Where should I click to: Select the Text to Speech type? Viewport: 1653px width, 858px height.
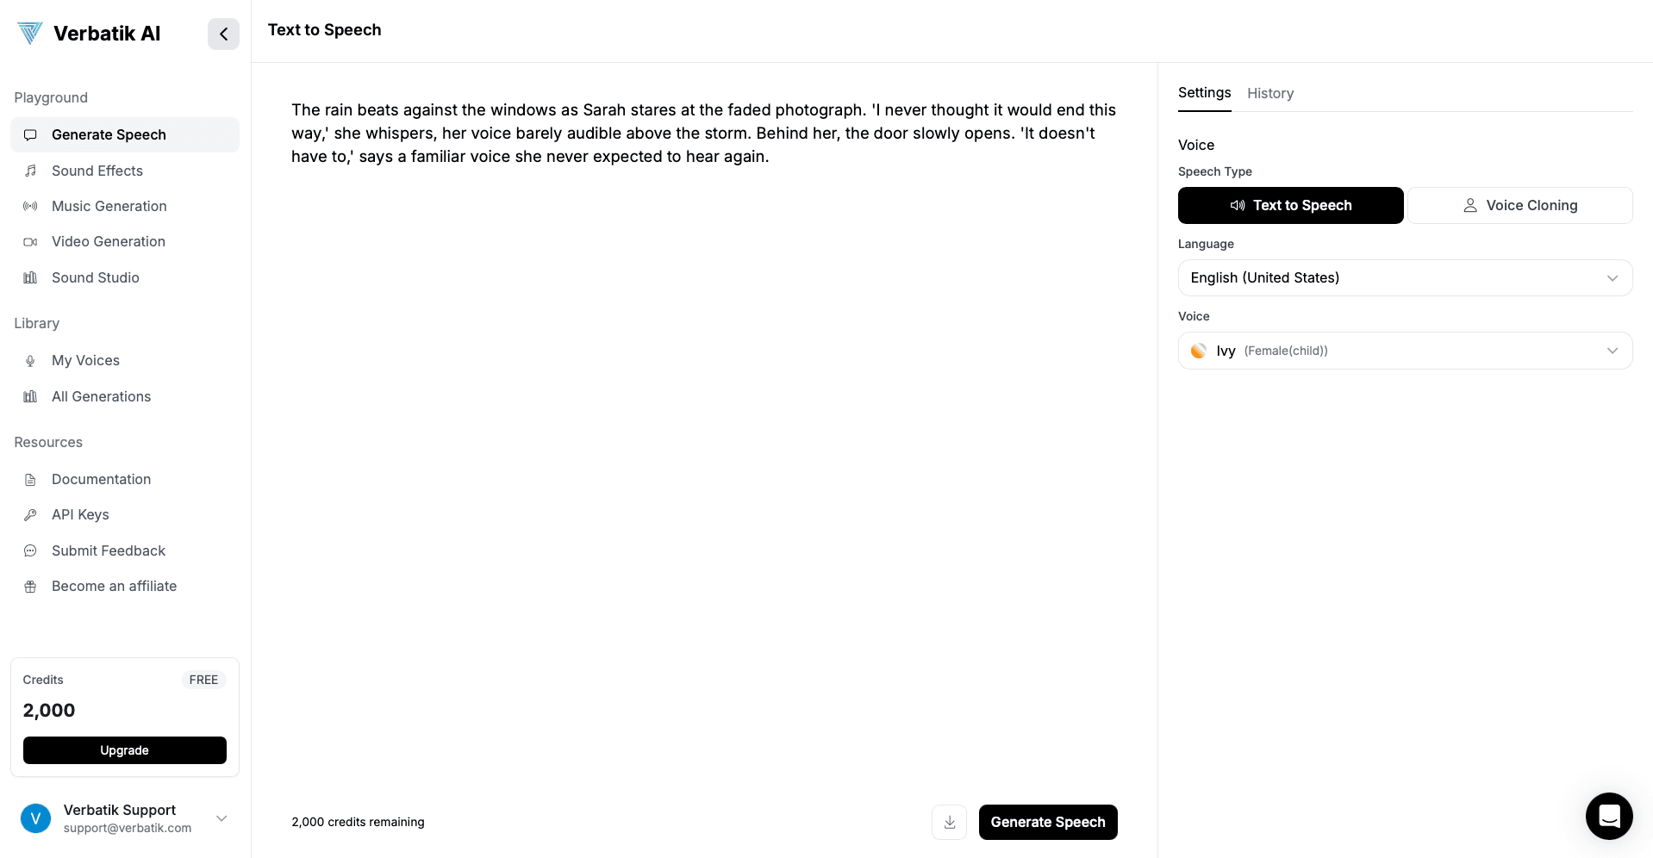[x=1290, y=205]
